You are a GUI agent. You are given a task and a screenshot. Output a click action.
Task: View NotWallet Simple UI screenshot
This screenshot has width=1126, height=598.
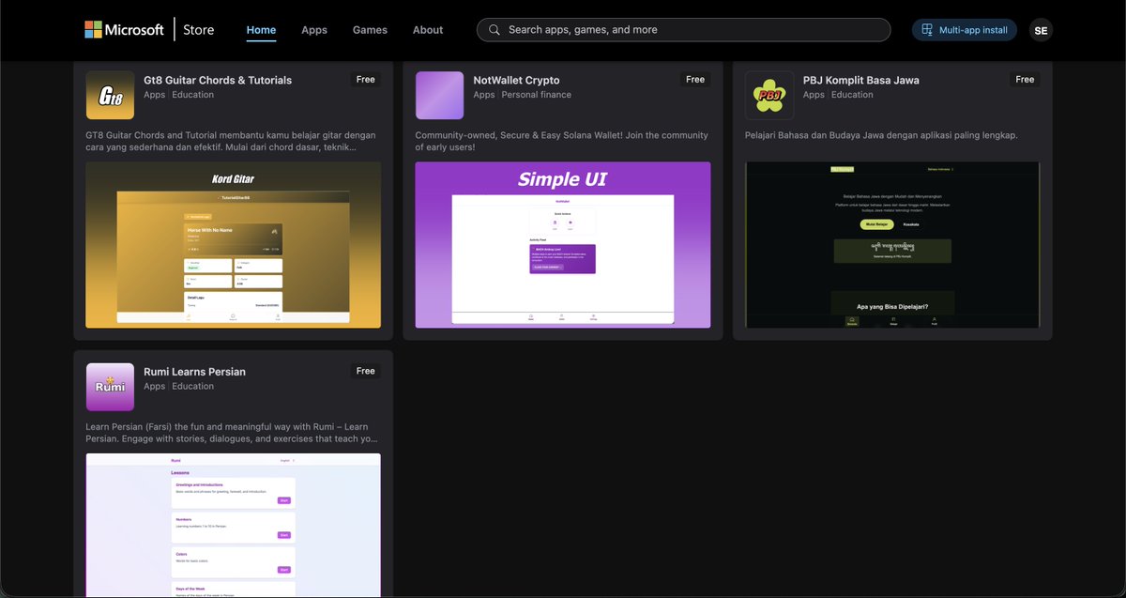coord(563,245)
